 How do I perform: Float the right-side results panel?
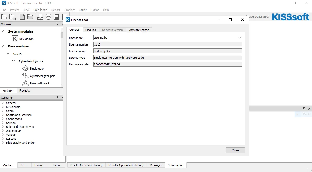304,108
